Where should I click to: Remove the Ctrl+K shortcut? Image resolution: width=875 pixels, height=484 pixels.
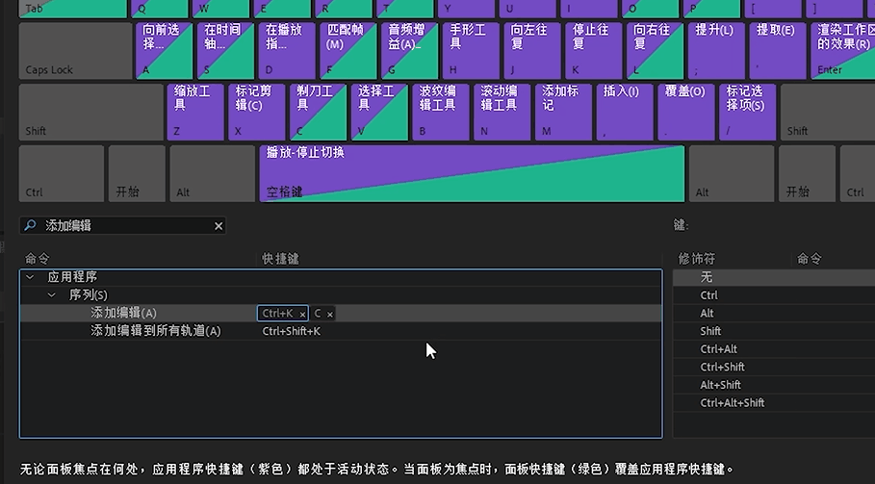click(302, 315)
